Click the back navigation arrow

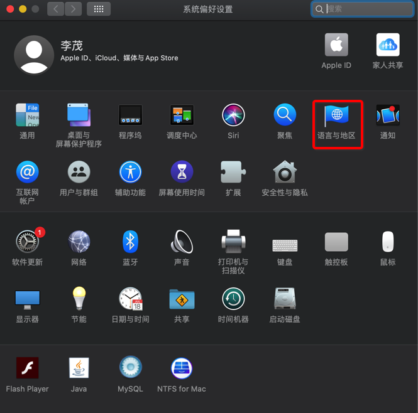tap(55, 9)
